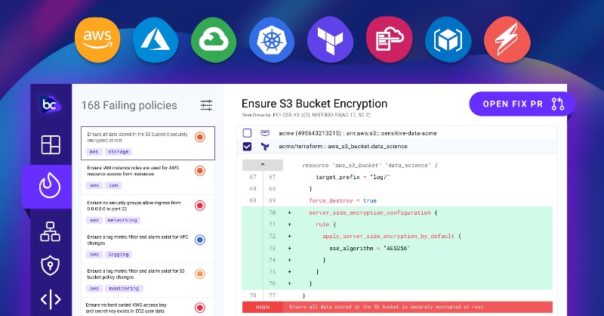
Task: Click the Terraform icon beside acme/terraform row
Action: point(265,146)
